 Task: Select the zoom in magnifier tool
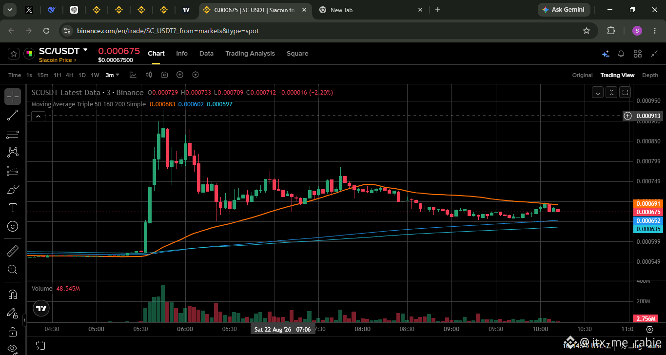click(x=13, y=270)
